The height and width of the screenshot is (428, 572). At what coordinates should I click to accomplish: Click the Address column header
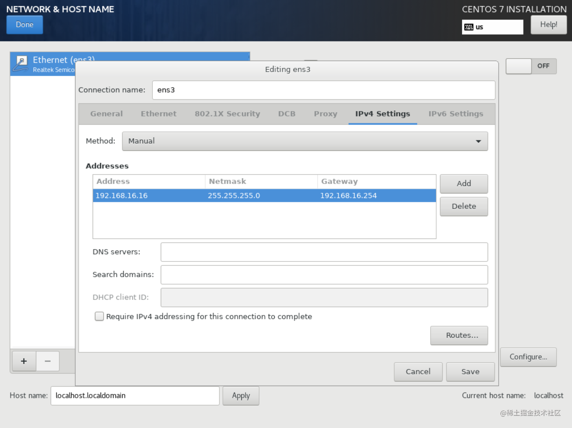(149, 181)
